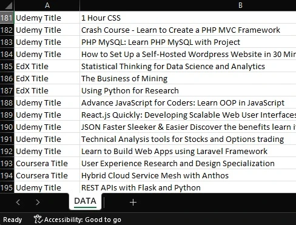The image size is (296, 225).
Task: Select 'JSON Faster Sleeker & Easier' cell
Action: pyautogui.click(x=188, y=127)
